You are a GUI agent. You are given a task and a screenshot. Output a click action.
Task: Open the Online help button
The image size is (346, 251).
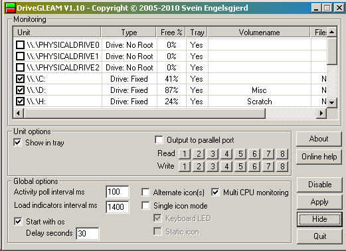pyautogui.click(x=319, y=157)
